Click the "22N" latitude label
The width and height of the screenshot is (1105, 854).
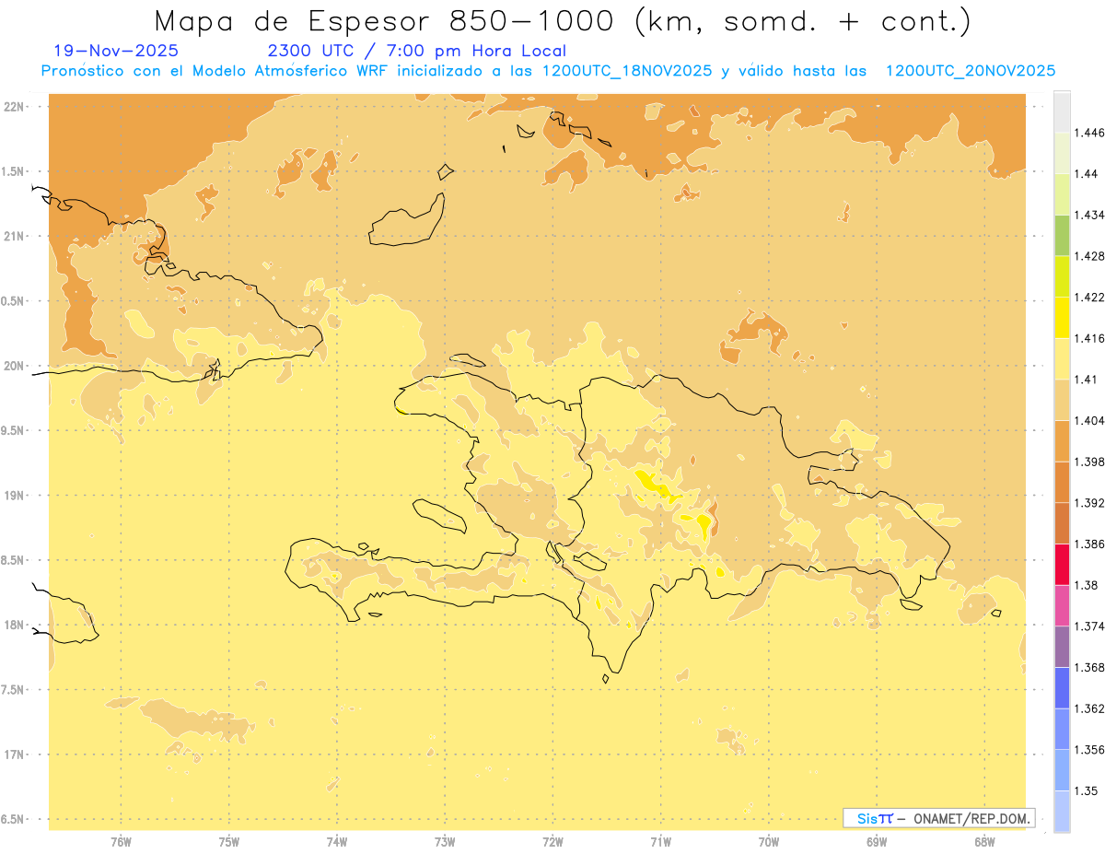coord(14,107)
